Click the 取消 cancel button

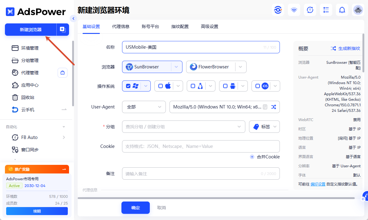(x=162, y=208)
